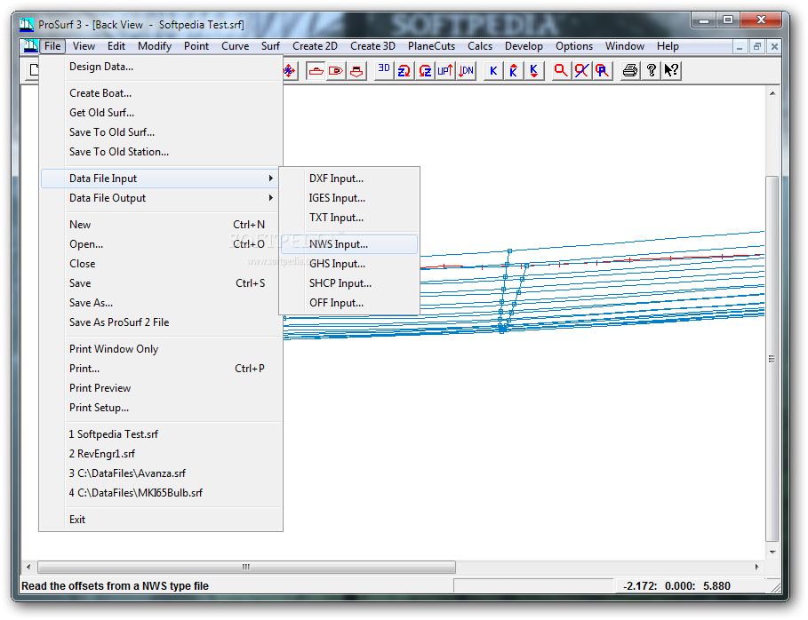Click the DN arrow rotate icon
The height and width of the screenshot is (620, 808).
click(466, 70)
